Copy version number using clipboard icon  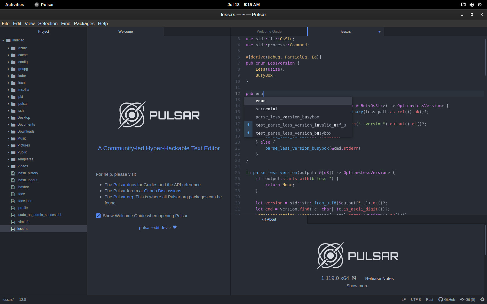click(x=354, y=278)
